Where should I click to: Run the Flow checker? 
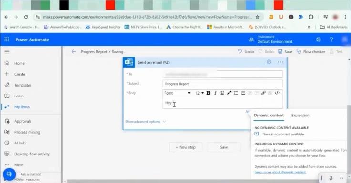tap(311, 52)
